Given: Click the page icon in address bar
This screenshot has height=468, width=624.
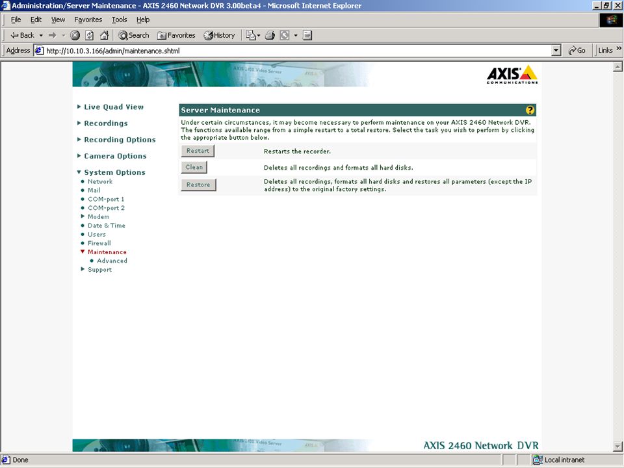Looking at the screenshot, I should [39, 51].
